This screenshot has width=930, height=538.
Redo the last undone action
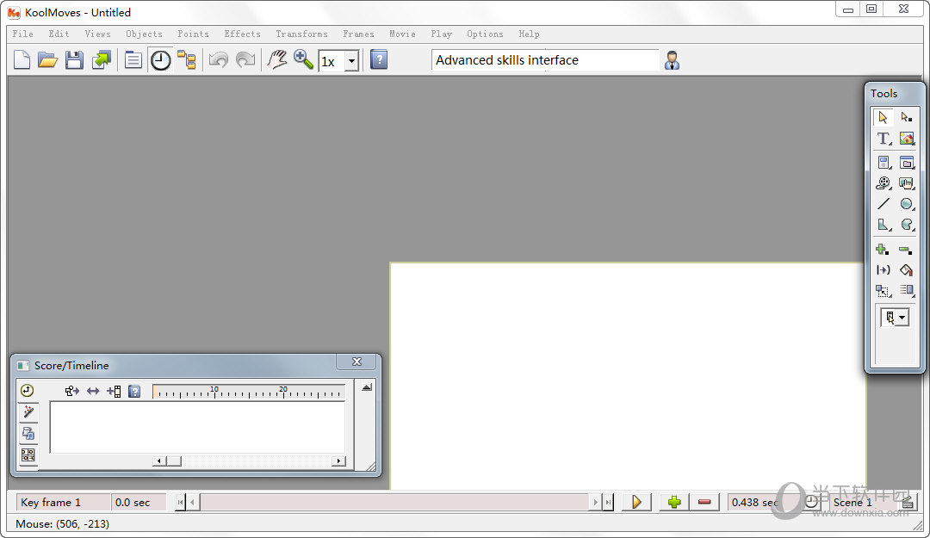click(245, 60)
